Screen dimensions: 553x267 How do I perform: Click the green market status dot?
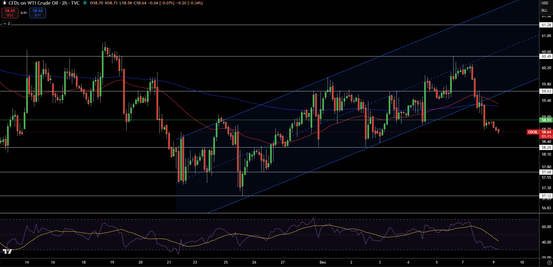point(85,3)
